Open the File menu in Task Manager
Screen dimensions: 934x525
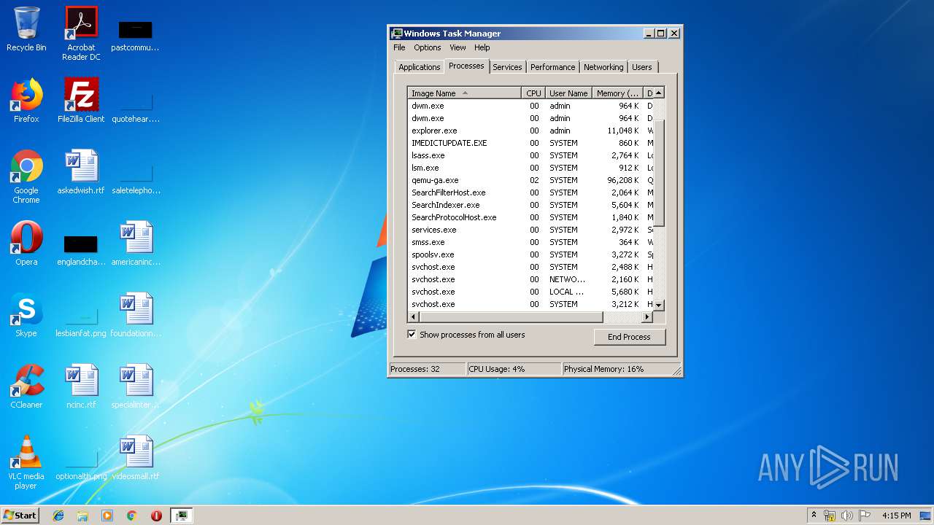point(399,47)
